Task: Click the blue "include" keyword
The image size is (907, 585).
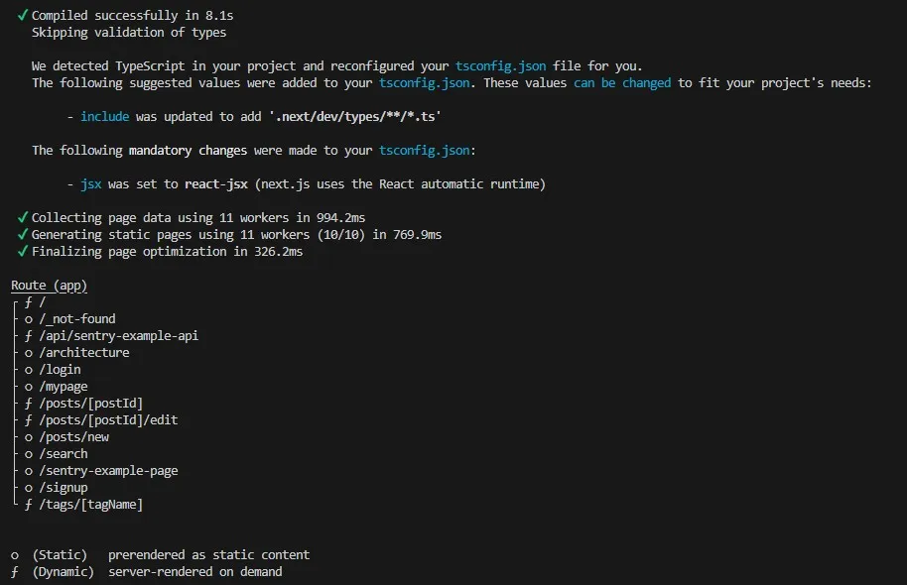Action: pos(104,117)
